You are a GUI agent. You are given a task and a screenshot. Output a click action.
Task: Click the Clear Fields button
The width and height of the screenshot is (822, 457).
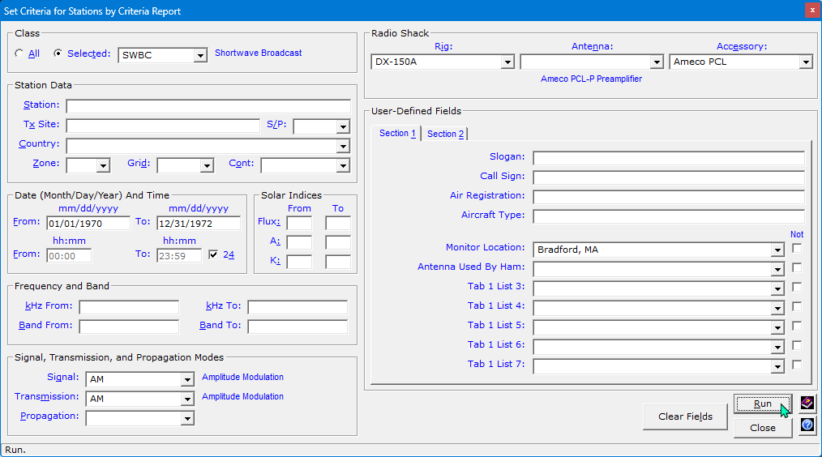coord(685,416)
